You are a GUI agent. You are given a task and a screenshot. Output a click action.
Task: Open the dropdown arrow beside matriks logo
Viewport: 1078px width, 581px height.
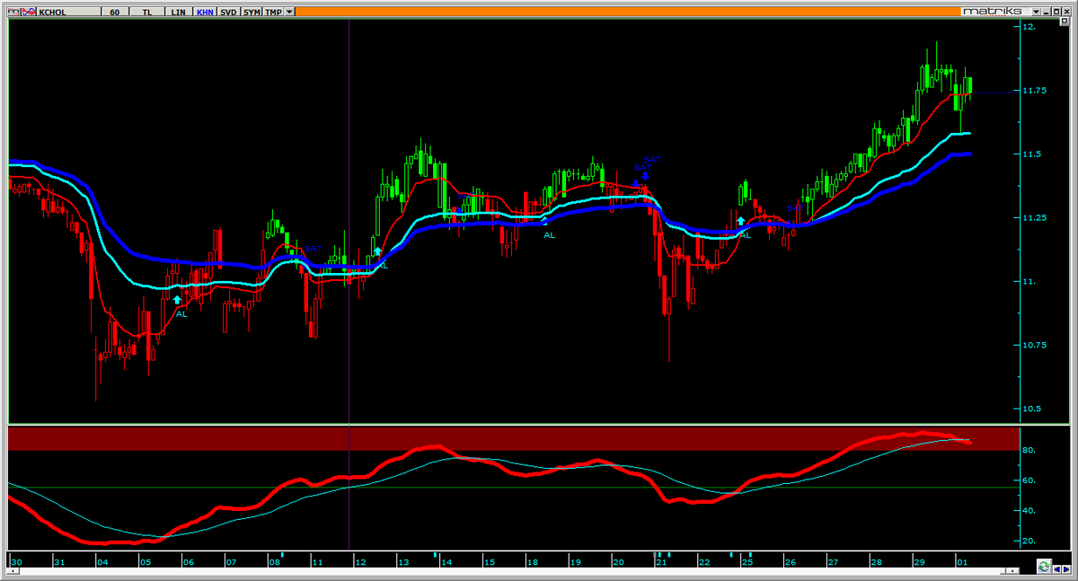pos(1036,12)
